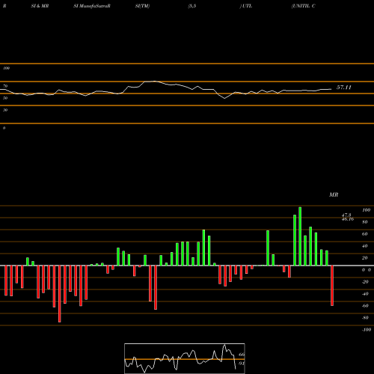Click the '(5,5' parameter text

click(192, 6)
